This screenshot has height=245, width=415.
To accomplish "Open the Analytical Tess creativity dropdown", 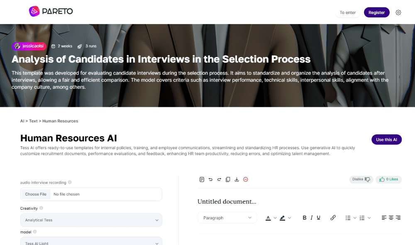I will click(x=91, y=220).
